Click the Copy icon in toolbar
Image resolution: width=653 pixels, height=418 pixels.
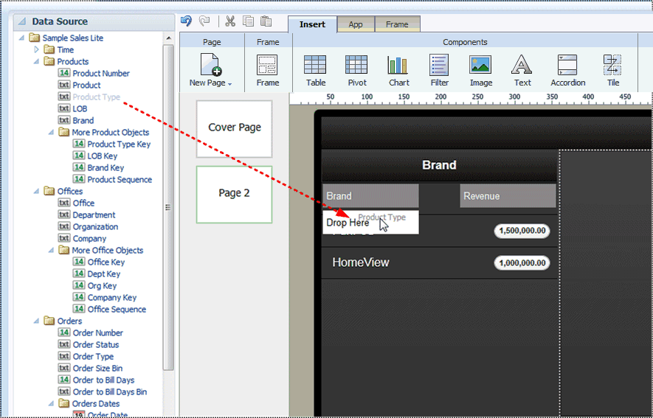[x=248, y=21]
